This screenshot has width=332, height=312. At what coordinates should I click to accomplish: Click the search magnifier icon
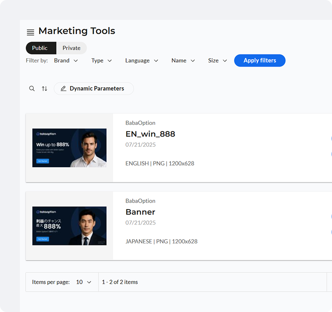pyautogui.click(x=32, y=89)
